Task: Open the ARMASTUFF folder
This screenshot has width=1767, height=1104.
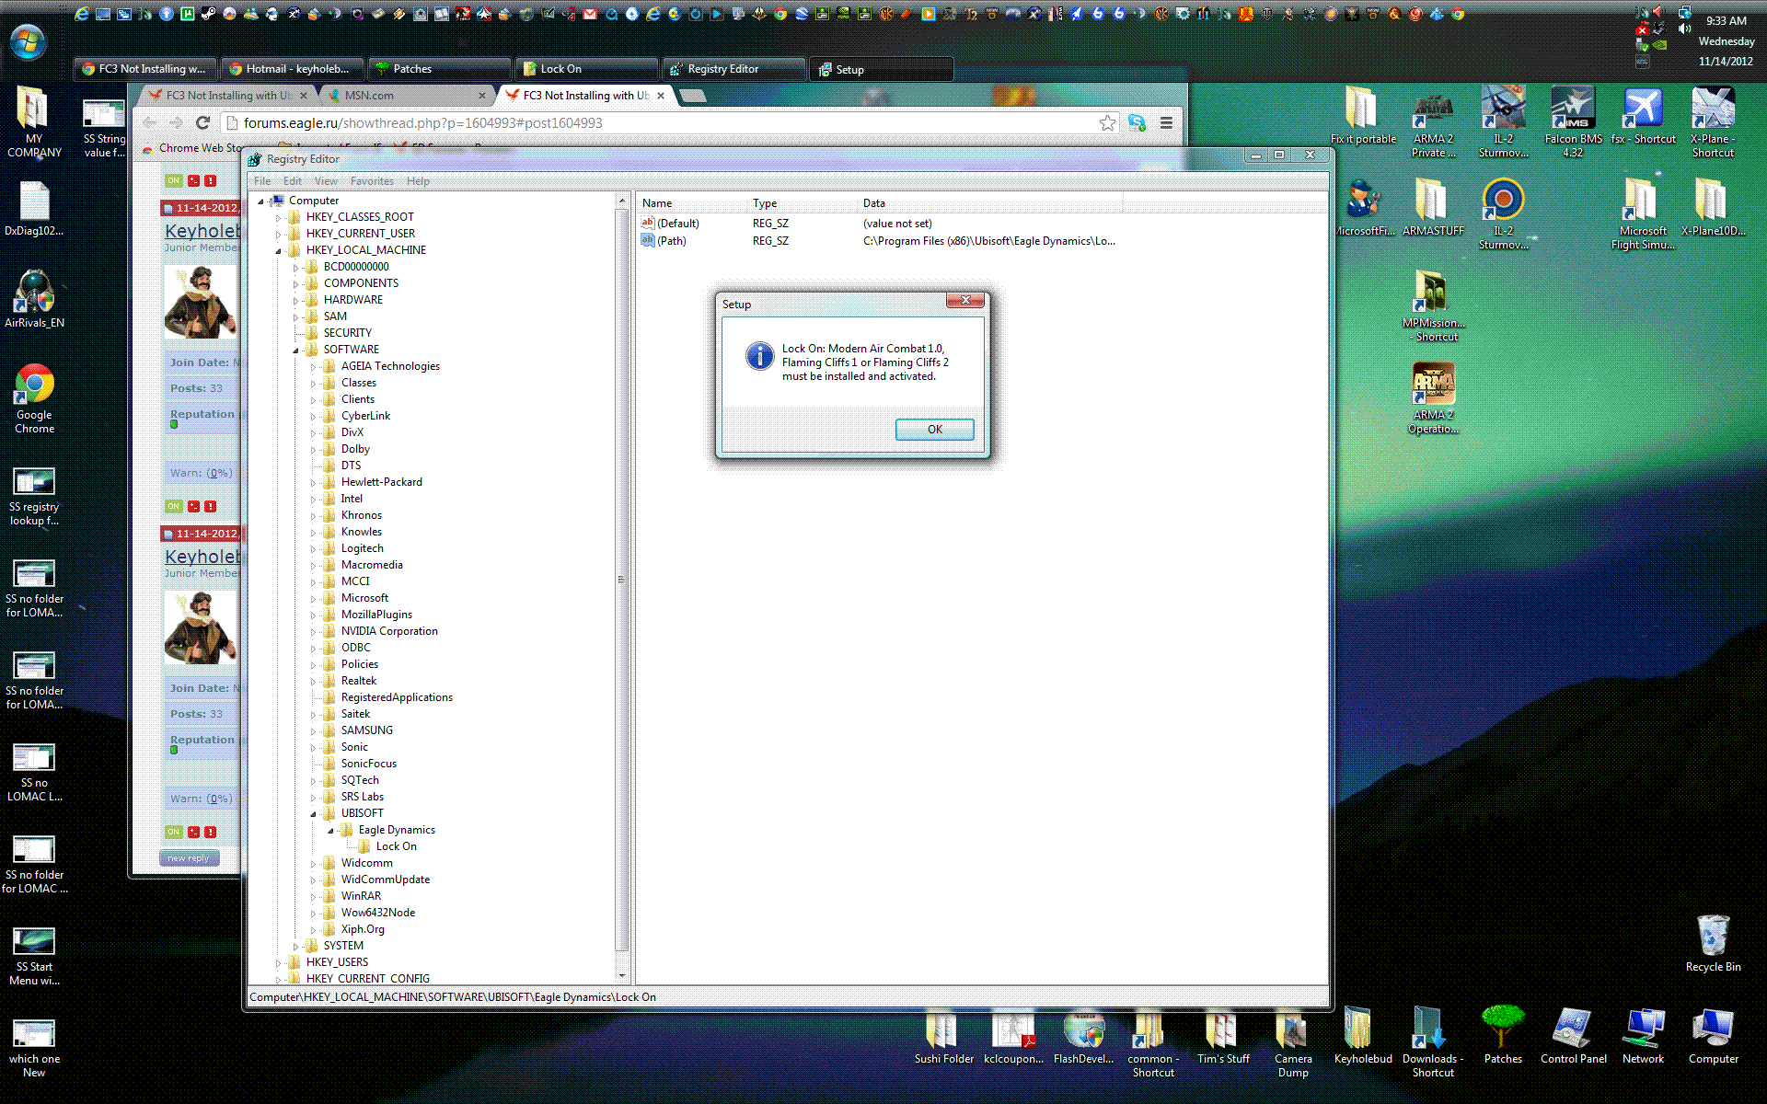Action: click(x=1433, y=207)
